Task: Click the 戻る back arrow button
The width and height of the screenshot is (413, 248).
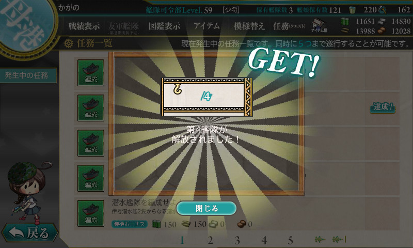Action: tap(29, 233)
